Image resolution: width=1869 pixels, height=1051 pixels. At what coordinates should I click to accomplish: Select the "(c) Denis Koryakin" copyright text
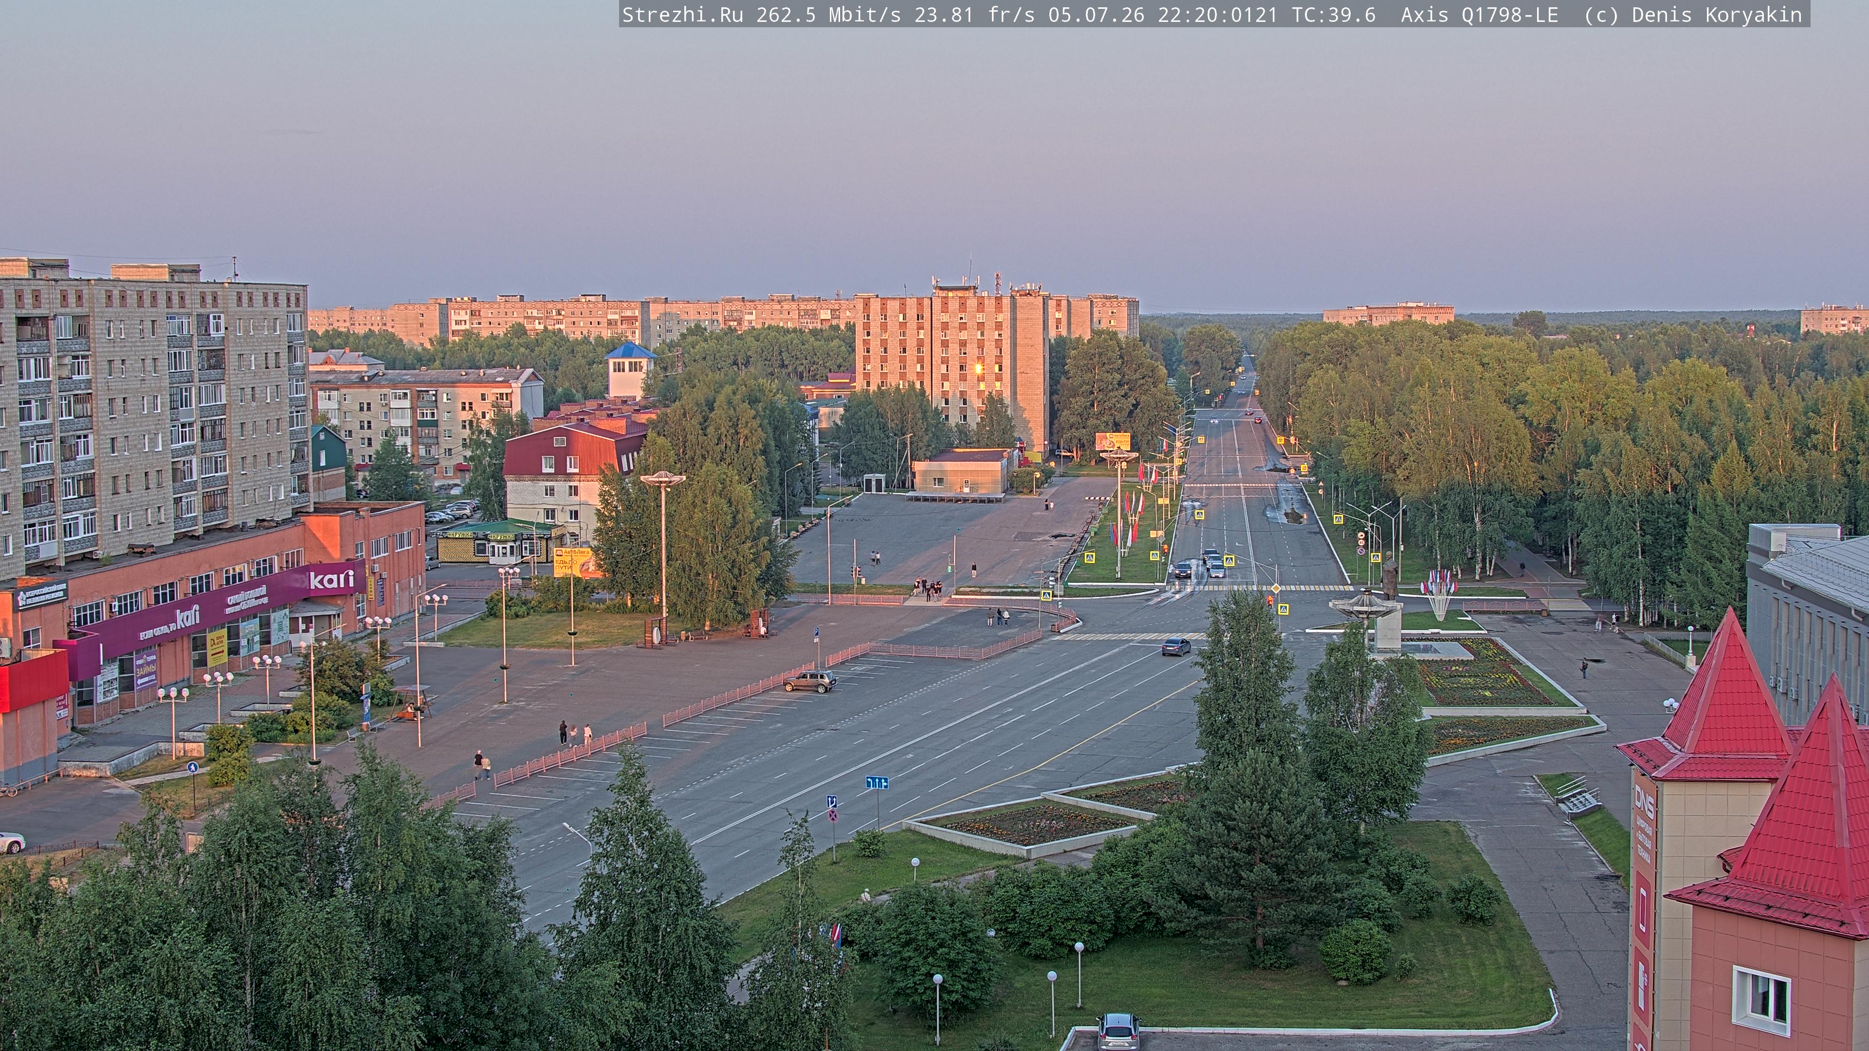1693,15
